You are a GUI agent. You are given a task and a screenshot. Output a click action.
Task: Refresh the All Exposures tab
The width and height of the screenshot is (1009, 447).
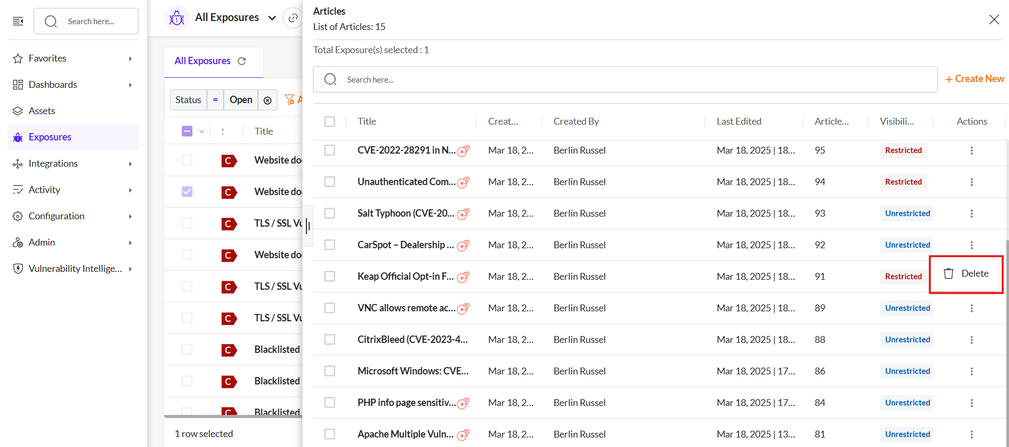pos(242,61)
